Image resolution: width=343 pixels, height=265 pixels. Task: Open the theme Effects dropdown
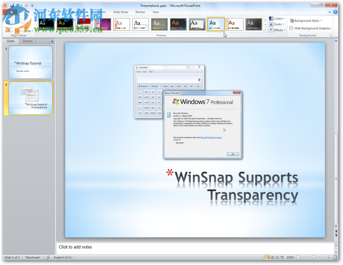(277, 30)
